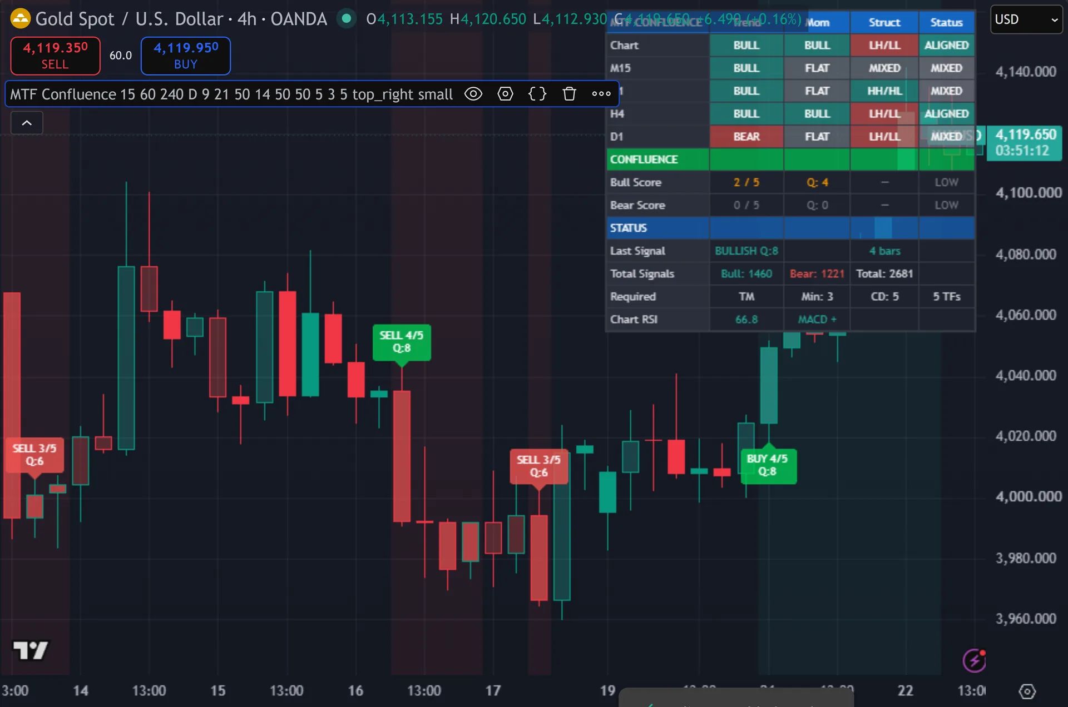Click date label 22 on time axis
Screen dimensions: 1068x707
tap(905, 691)
